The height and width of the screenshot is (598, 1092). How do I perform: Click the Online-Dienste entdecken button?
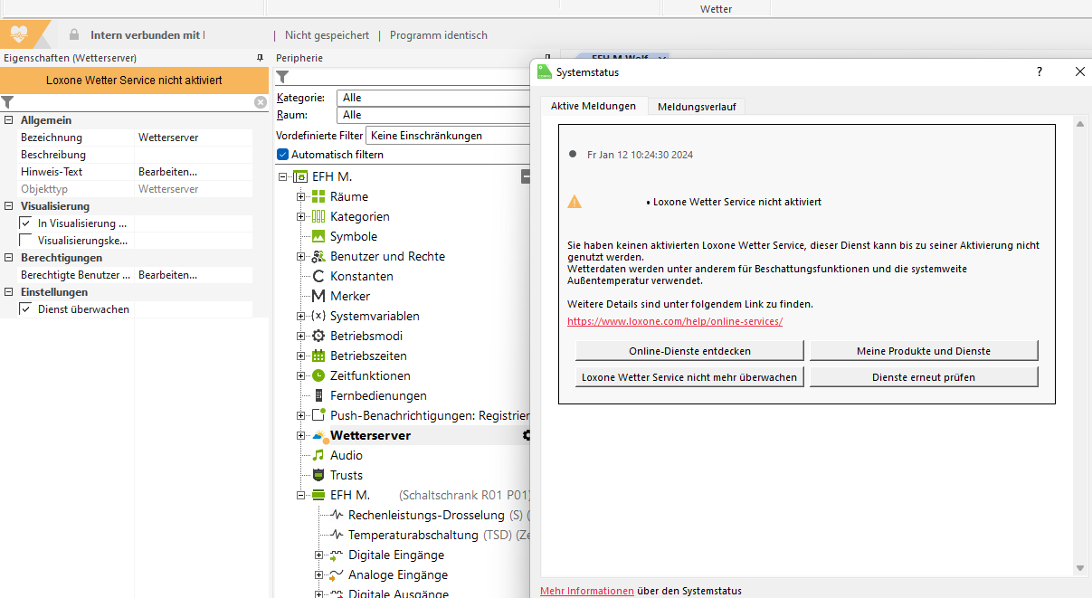(689, 351)
